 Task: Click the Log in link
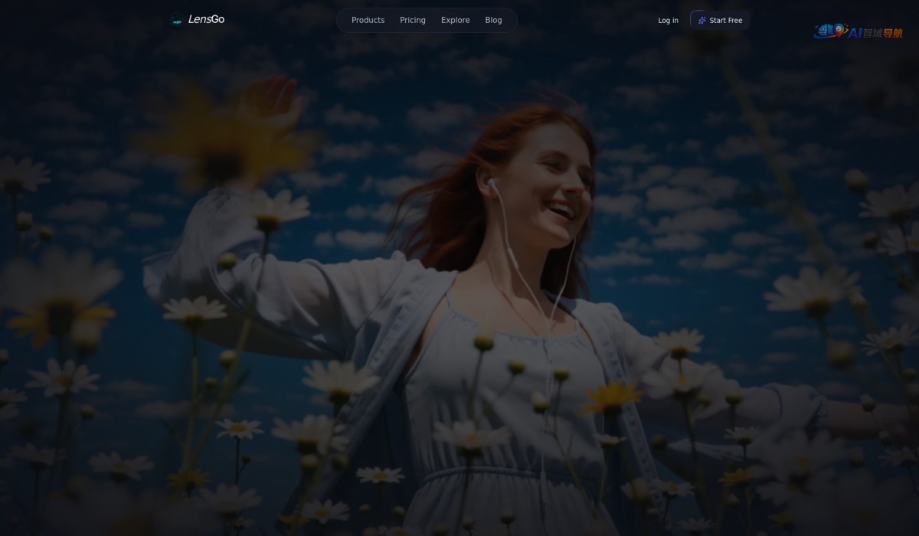668,20
